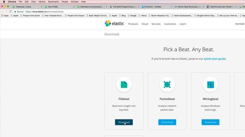Image resolution: width=245 pixels, height=137 pixels.
Task: Close the Your Profile tab
Action: click(x=74, y=7)
